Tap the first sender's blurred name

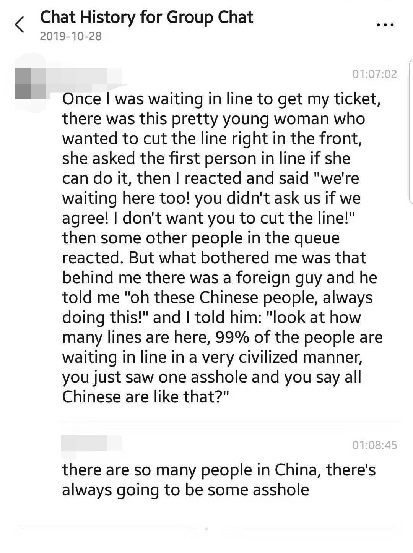(84, 75)
